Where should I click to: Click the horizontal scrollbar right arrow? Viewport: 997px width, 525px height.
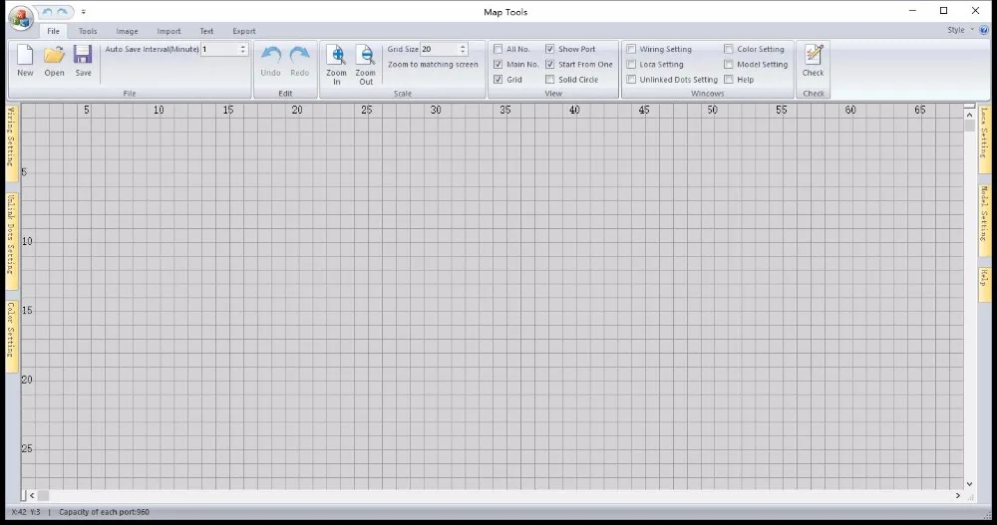957,495
